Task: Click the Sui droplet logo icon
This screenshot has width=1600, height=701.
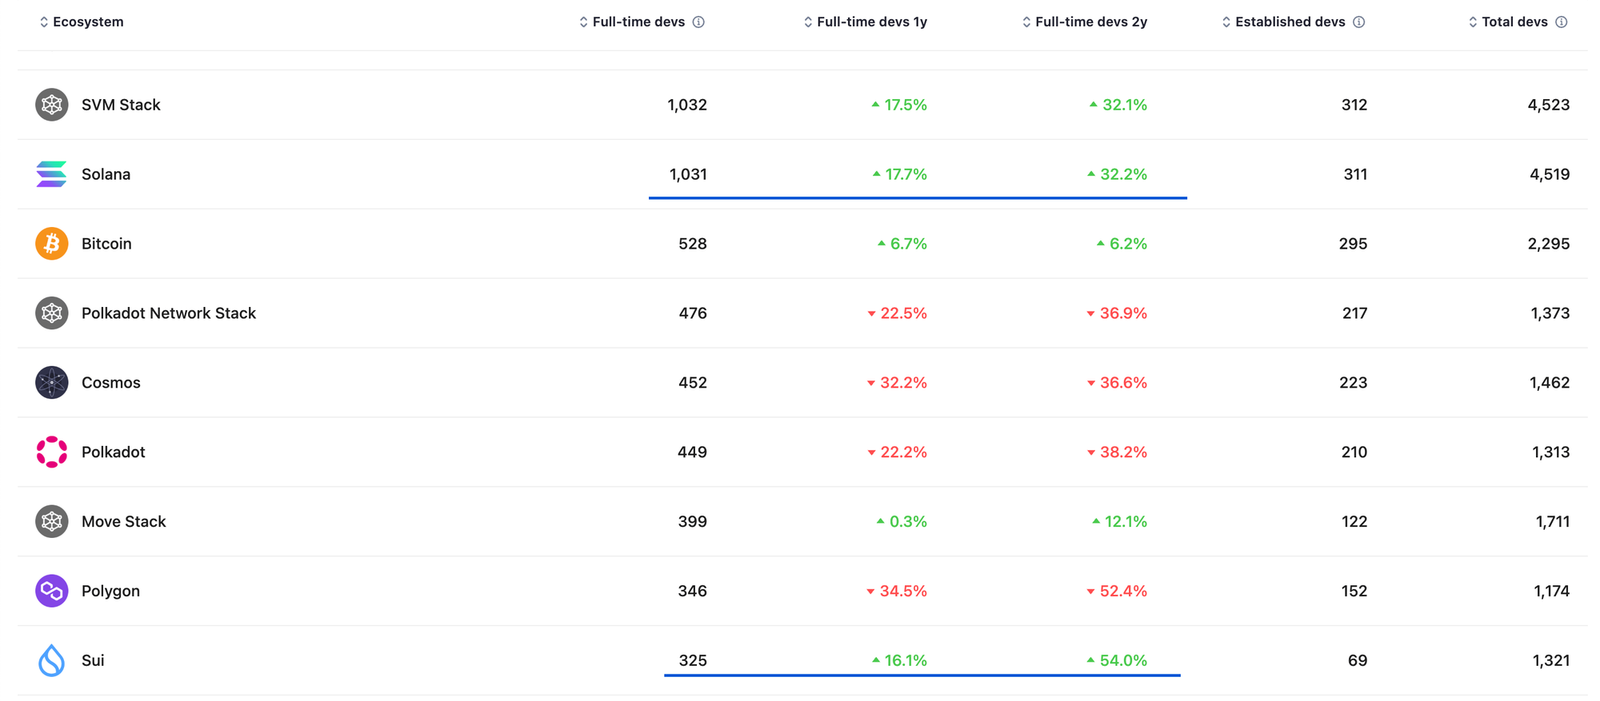Action: click(x=51, y=660)
